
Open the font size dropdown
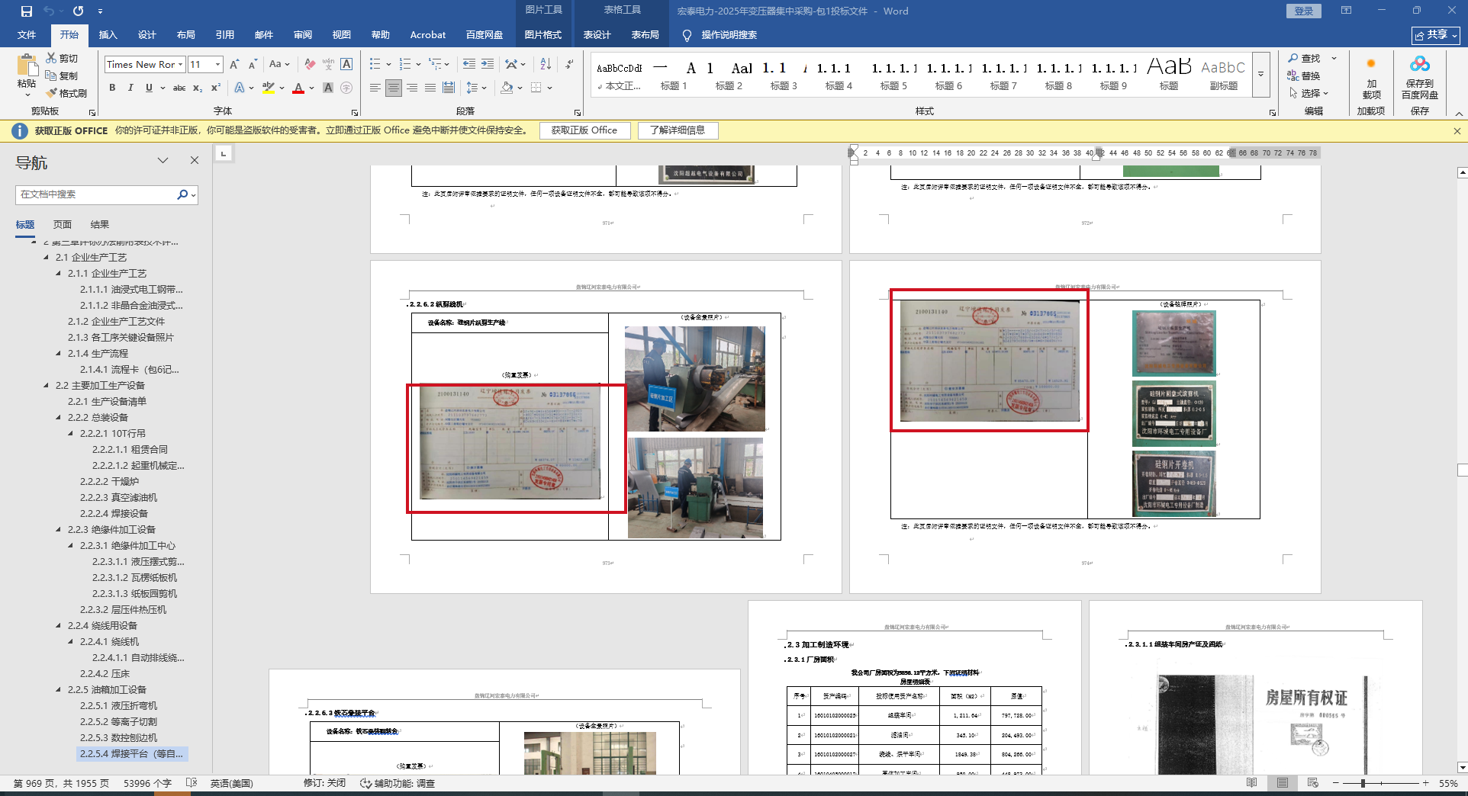[x=218, y=65]
